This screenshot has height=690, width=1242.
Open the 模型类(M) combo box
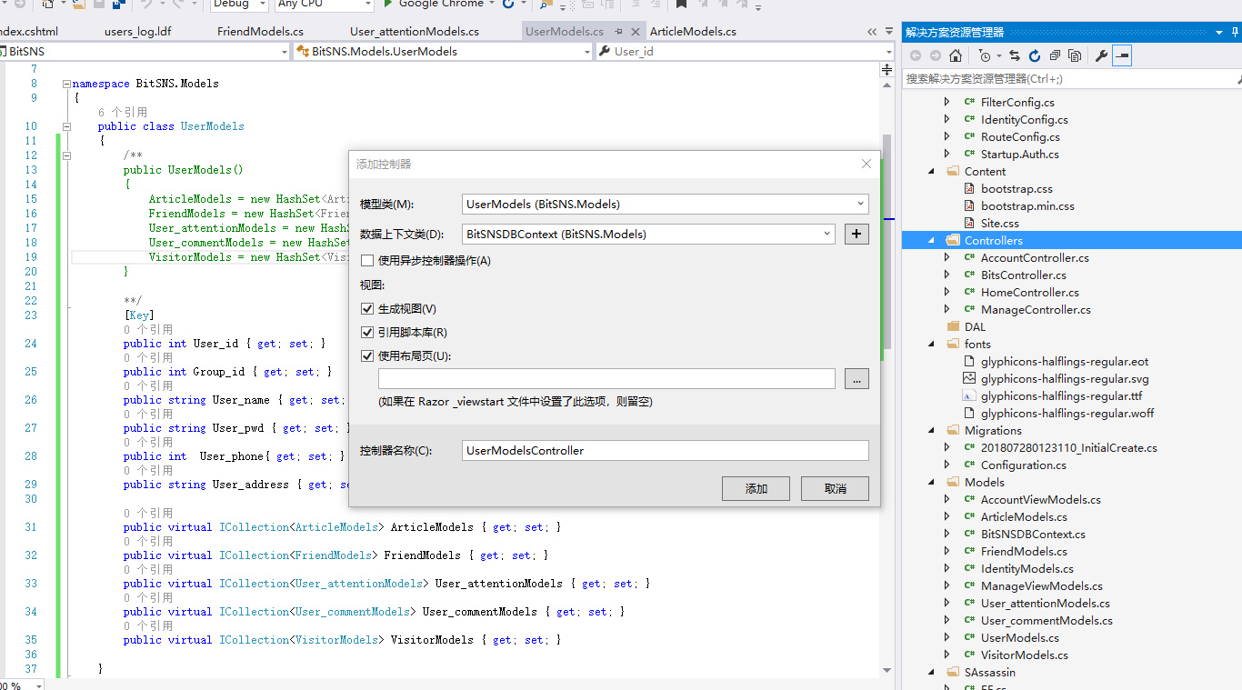[x=666, y=205]
